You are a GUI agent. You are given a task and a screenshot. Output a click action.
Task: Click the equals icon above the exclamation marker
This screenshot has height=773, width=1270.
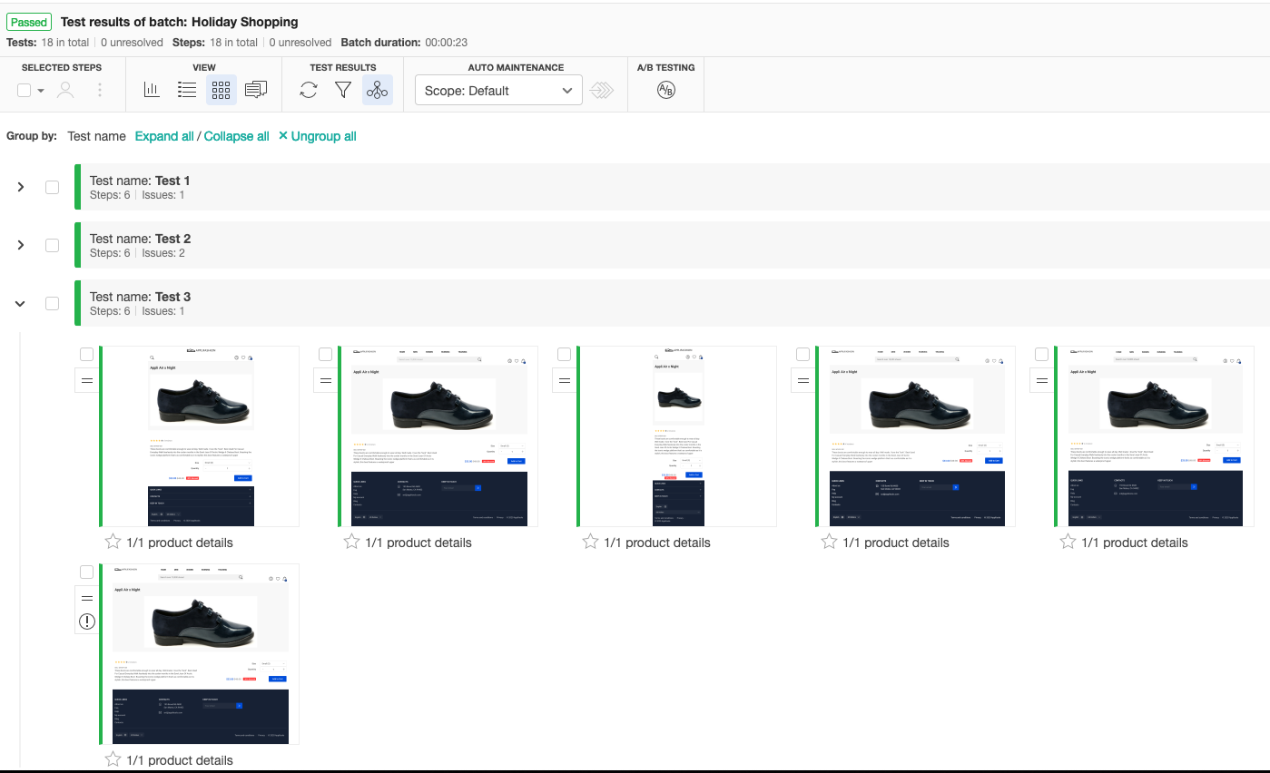[x=87, y=598]
